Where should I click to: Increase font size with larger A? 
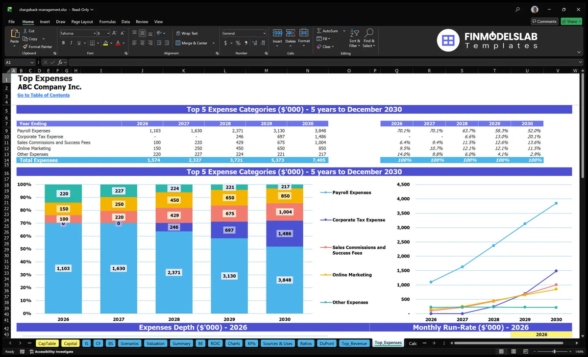point(115,33)
